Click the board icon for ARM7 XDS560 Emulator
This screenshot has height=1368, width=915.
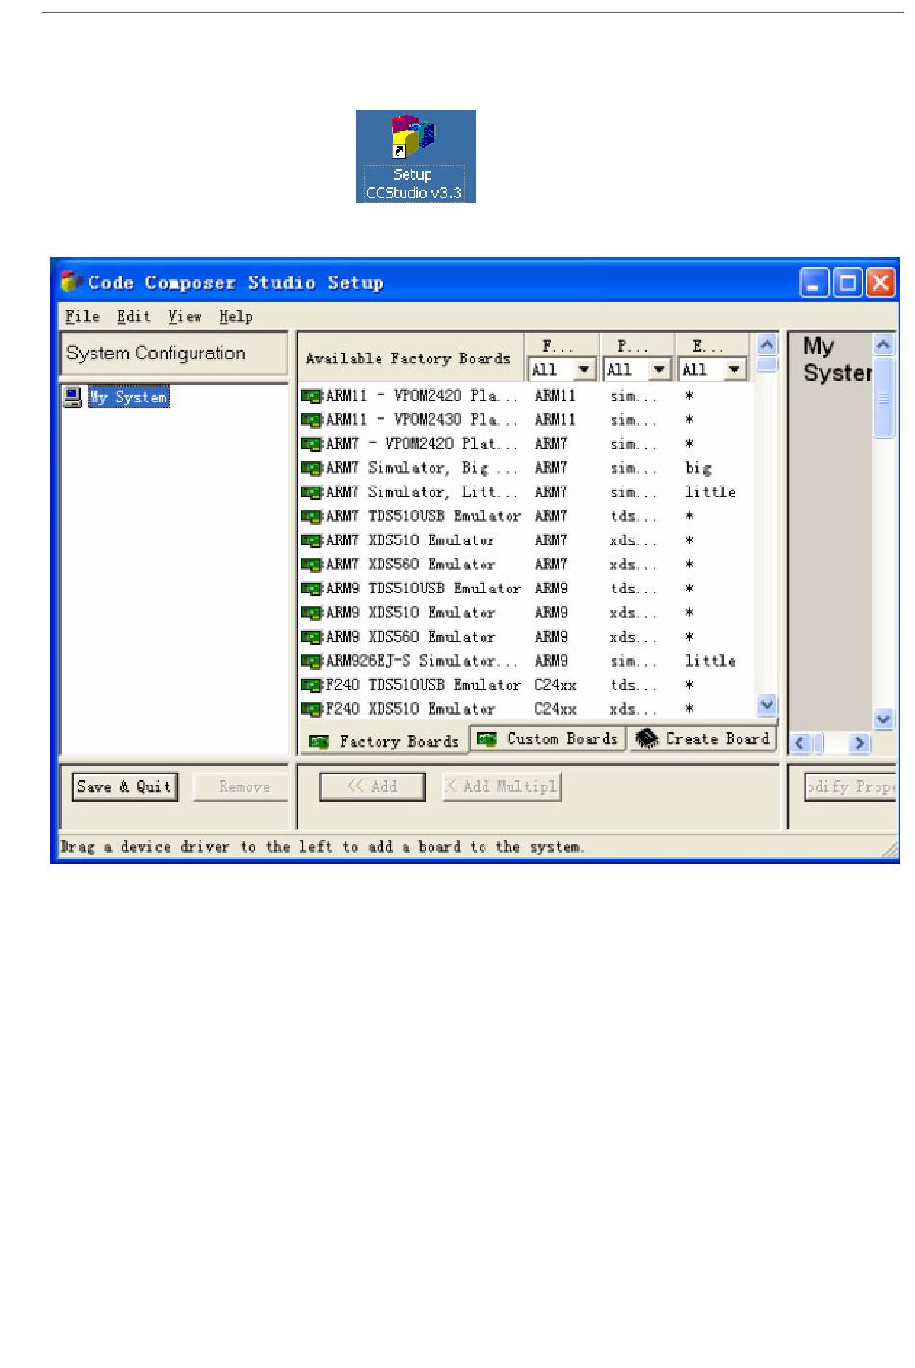[x=311, y=565]
